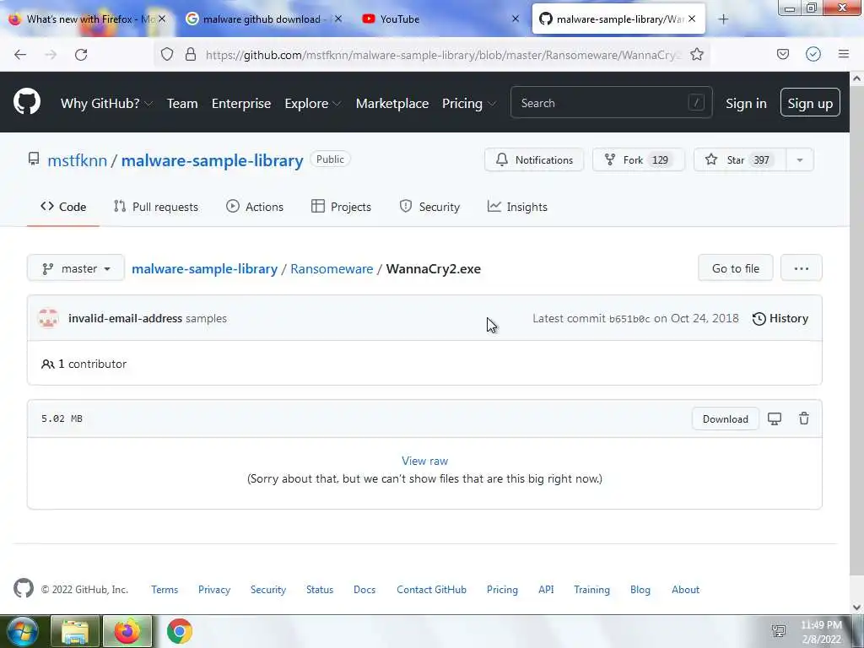Open a new browser tab
Screen dimensions: 864x648
tap(723, 19)
